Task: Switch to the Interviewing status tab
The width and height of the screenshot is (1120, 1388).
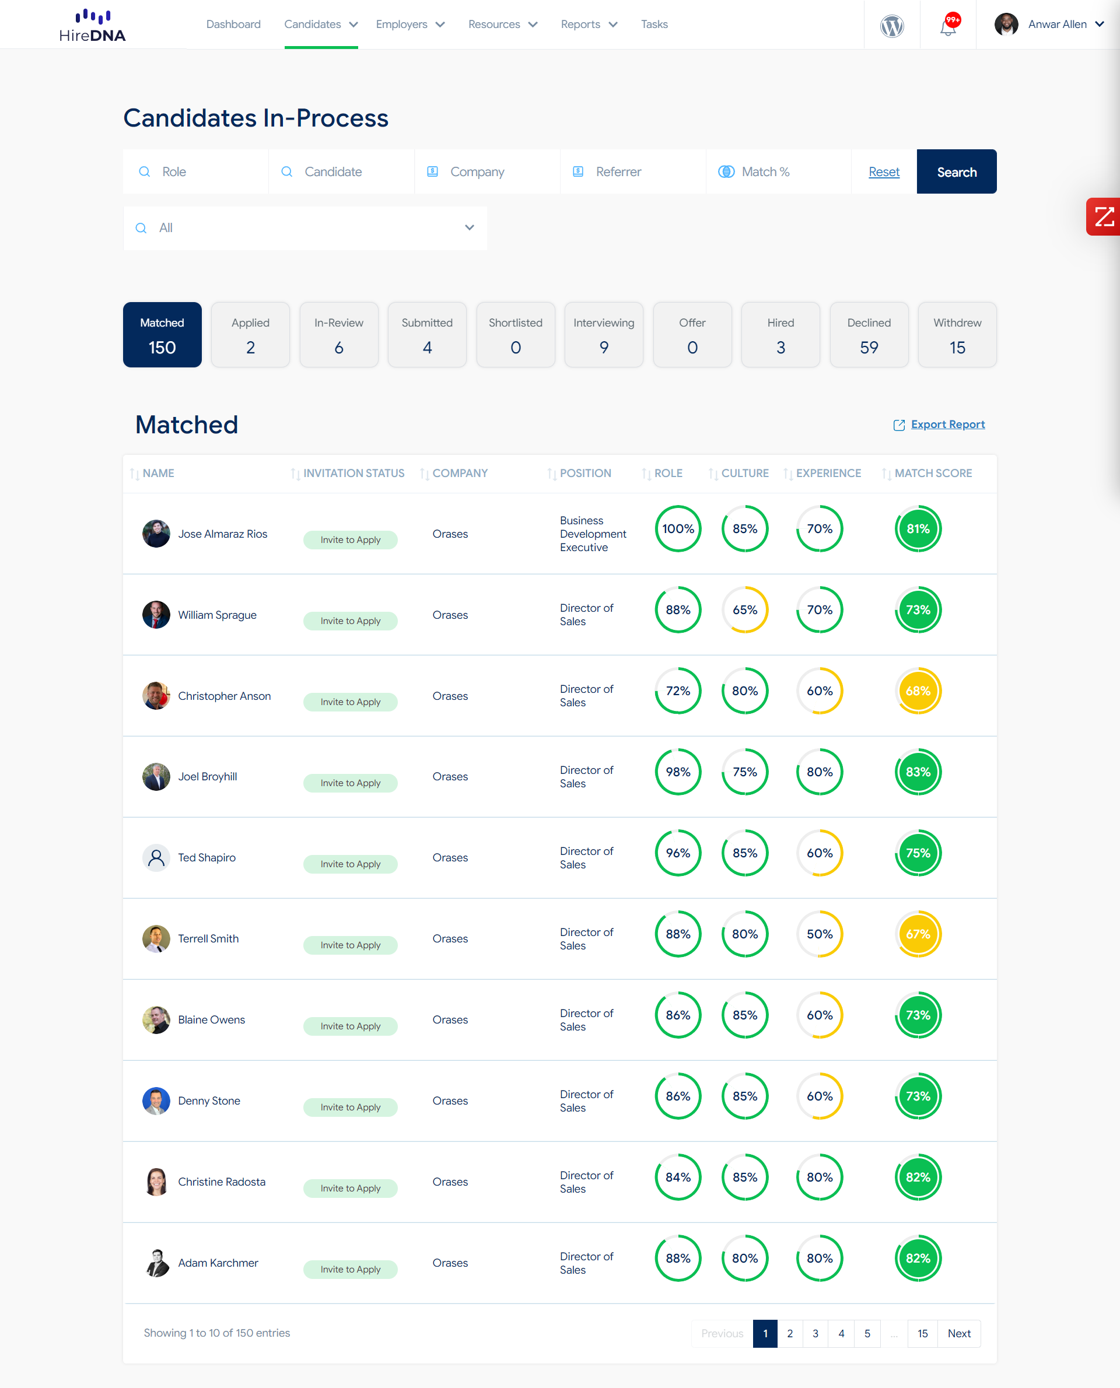Action: coord(603,335)
